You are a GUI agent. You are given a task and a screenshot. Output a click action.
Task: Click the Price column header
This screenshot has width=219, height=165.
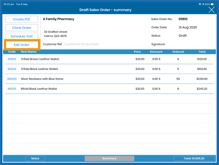point(137,52)
